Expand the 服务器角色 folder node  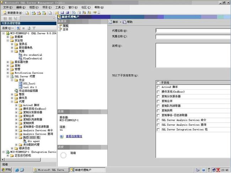pos(12,48)
